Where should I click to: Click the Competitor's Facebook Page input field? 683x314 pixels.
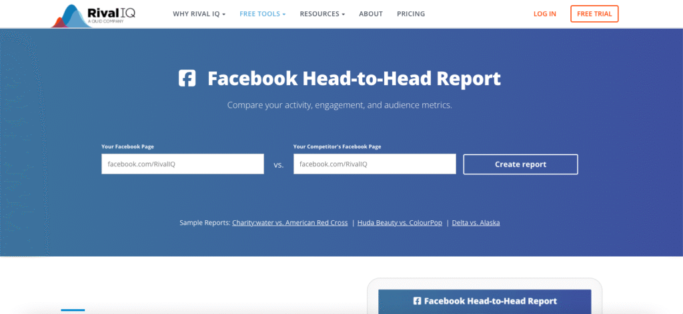coord(374,164)
